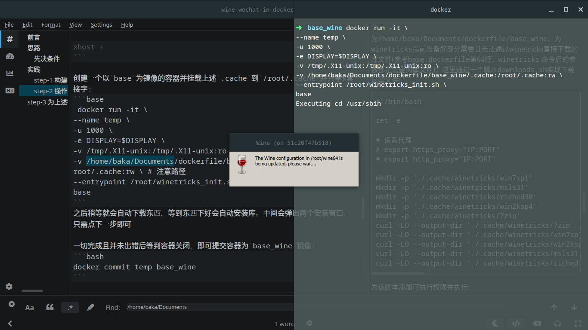Open the Format menu
Image resolution: width=588 pixels, height=330 pixels.
click(51, 24)
